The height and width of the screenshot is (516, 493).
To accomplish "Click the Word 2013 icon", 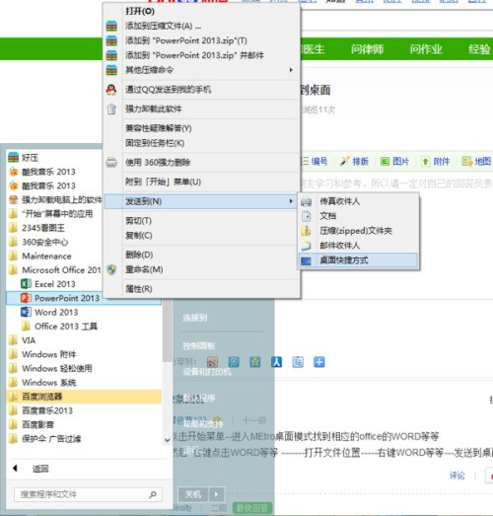I will (26, 312).
